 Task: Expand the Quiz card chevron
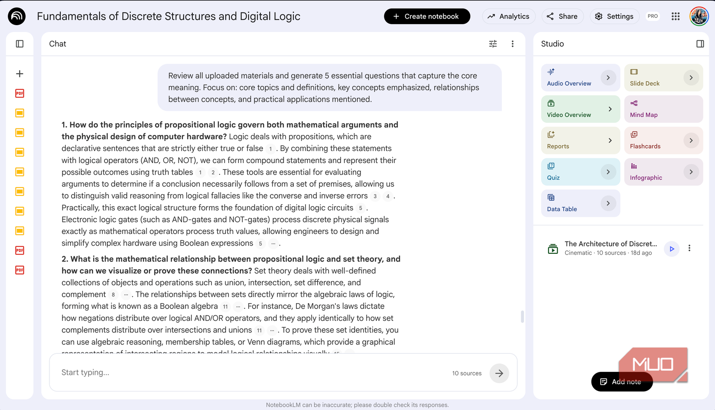[608, 172]
